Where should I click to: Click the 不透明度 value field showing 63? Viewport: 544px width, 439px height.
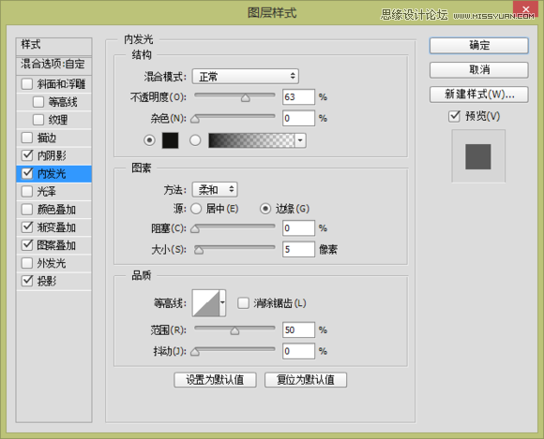(298, 97)
